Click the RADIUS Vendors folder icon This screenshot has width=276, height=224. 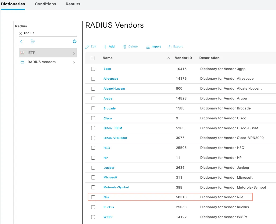22,62
